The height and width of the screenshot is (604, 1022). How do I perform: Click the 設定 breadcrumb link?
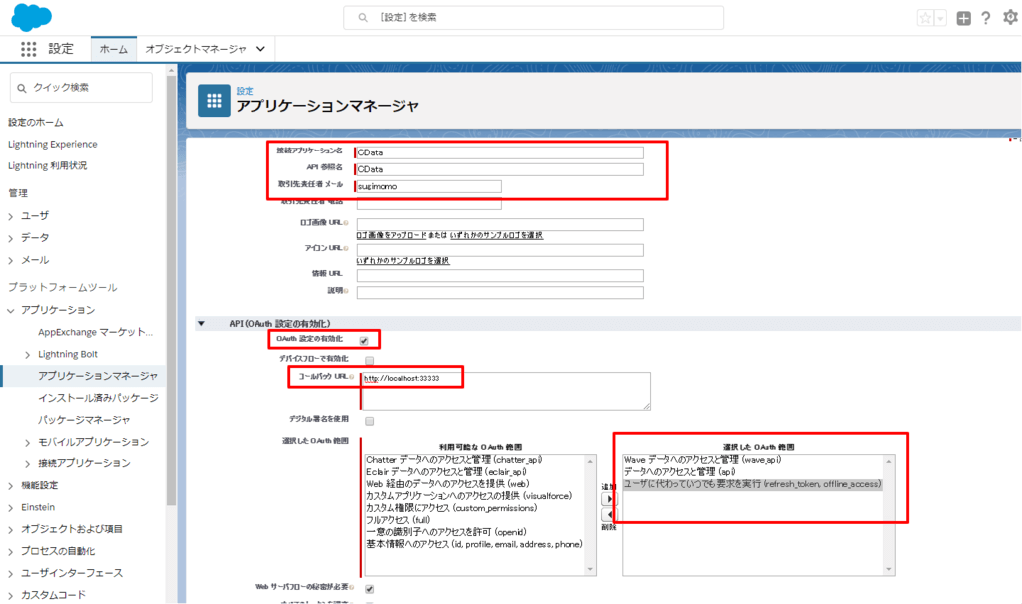click(x=245, y=91)
